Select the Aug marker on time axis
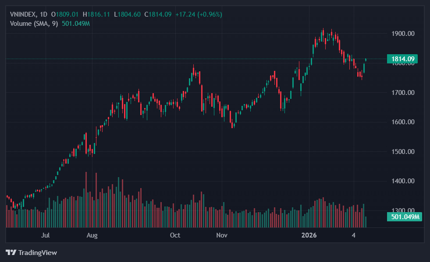The height and width of the screenshot is (262, 430). pyautogui.click(x=92, y=235)
